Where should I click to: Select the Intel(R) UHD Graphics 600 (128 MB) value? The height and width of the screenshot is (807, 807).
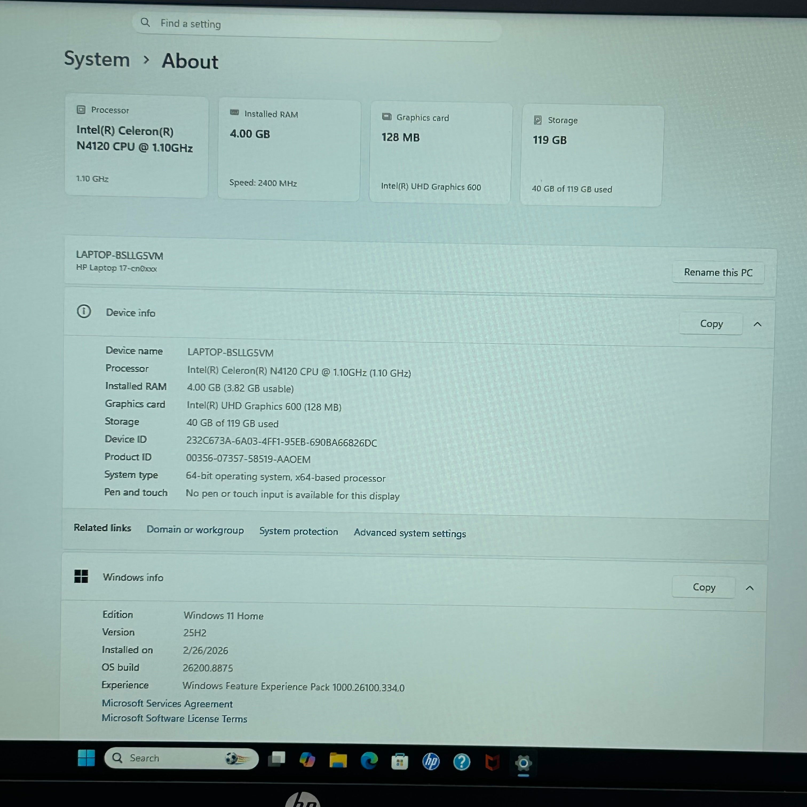(264, 406)
